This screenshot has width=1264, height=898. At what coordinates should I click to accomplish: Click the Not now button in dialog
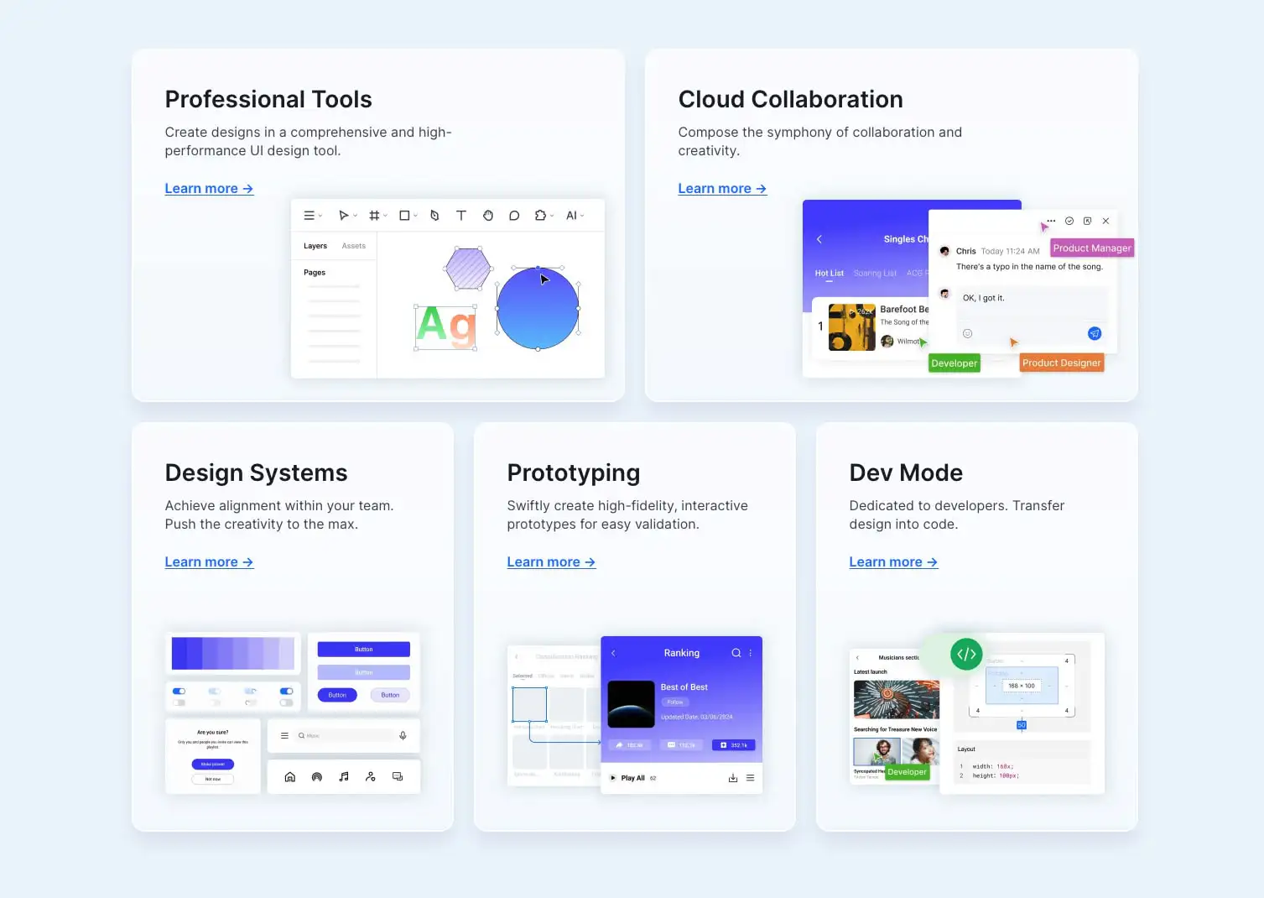coord(213,779)
